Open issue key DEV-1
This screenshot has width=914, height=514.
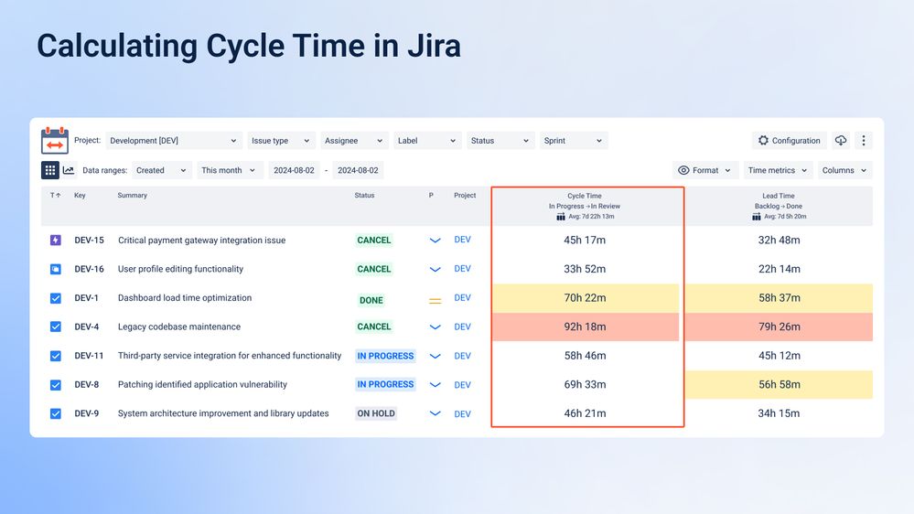click(86, 298)
